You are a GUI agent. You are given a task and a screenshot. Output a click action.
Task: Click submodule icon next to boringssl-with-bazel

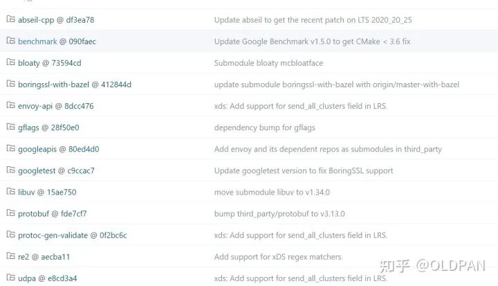pyautogui.click(x=11, y=84)
